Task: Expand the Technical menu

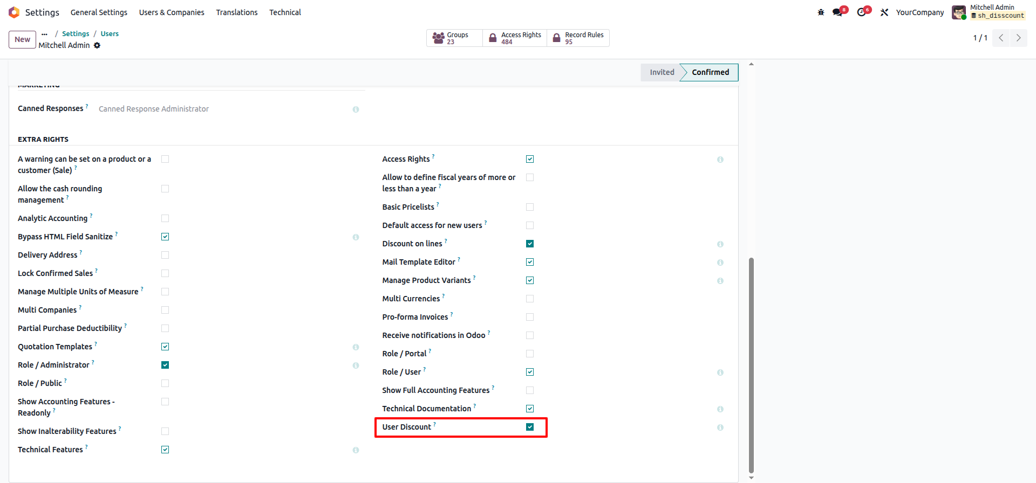Action: click(x=285, y=12)
